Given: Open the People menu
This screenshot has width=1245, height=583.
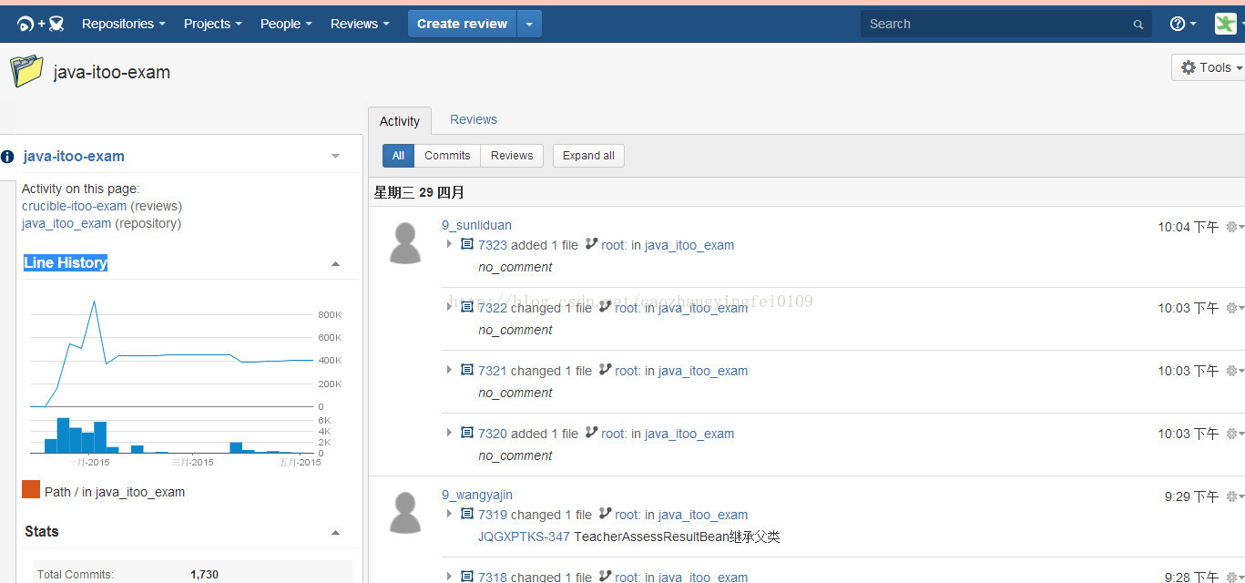Looking at the screenshot, I should click(x=286, y=24).
